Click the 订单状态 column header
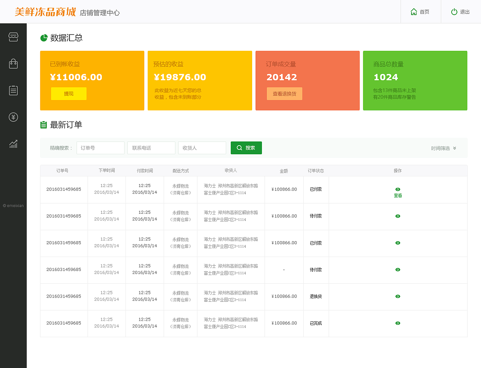Image resolution: width=481 pixels, height=368 pixels. pyautogui.click(x=316, y=171)
